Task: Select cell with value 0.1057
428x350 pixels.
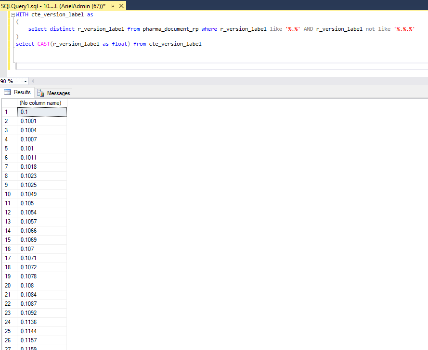Action: 42,222
